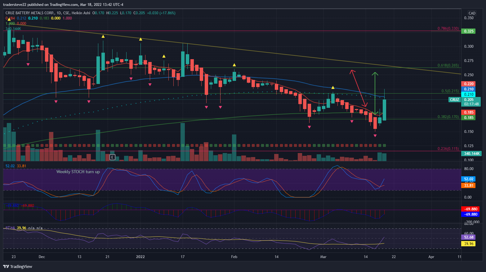This screenshot has height=272, width=486.
Task: Click the orange 33.81 stochastic axis label
Action: pos(468,186)
